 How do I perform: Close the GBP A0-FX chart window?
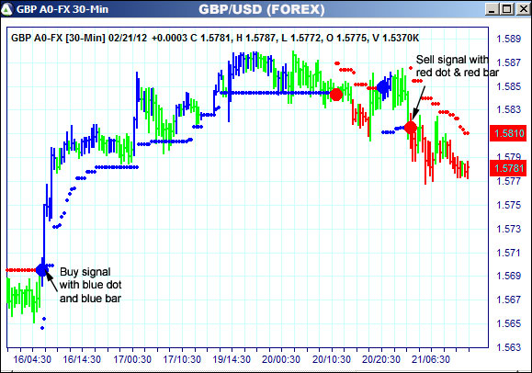pyautogui.click(x=524, y=9)
